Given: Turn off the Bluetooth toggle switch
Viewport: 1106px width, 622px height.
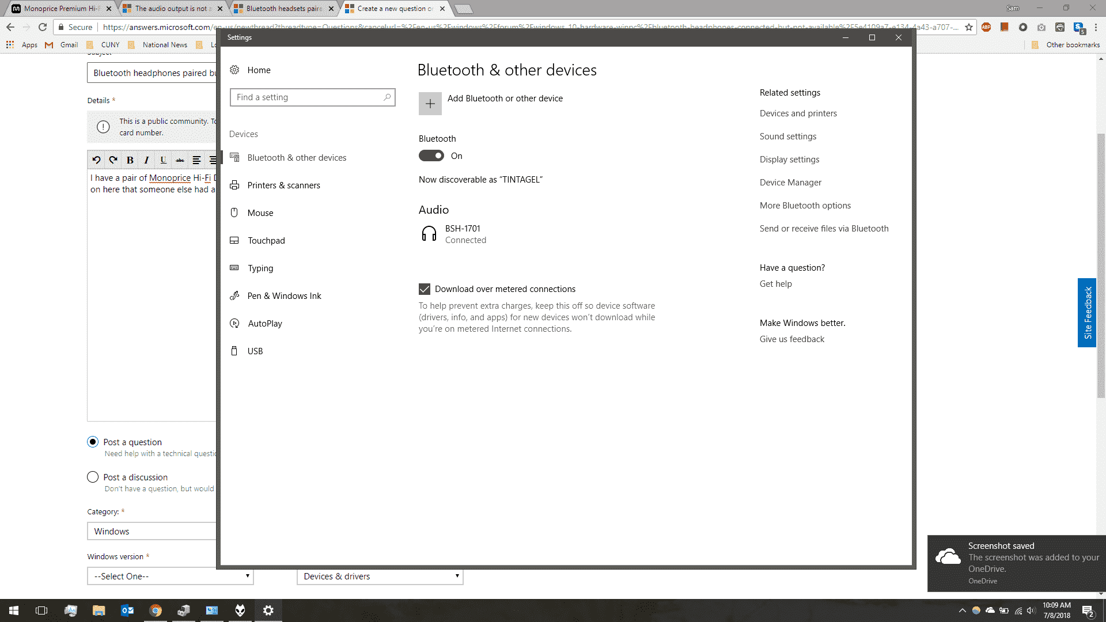Looking at the screenshot, I should 431,156.
